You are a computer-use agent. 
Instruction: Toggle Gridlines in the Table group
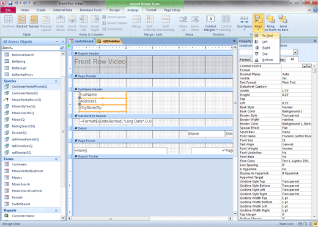pyautogui.click(x=9, y=23)
